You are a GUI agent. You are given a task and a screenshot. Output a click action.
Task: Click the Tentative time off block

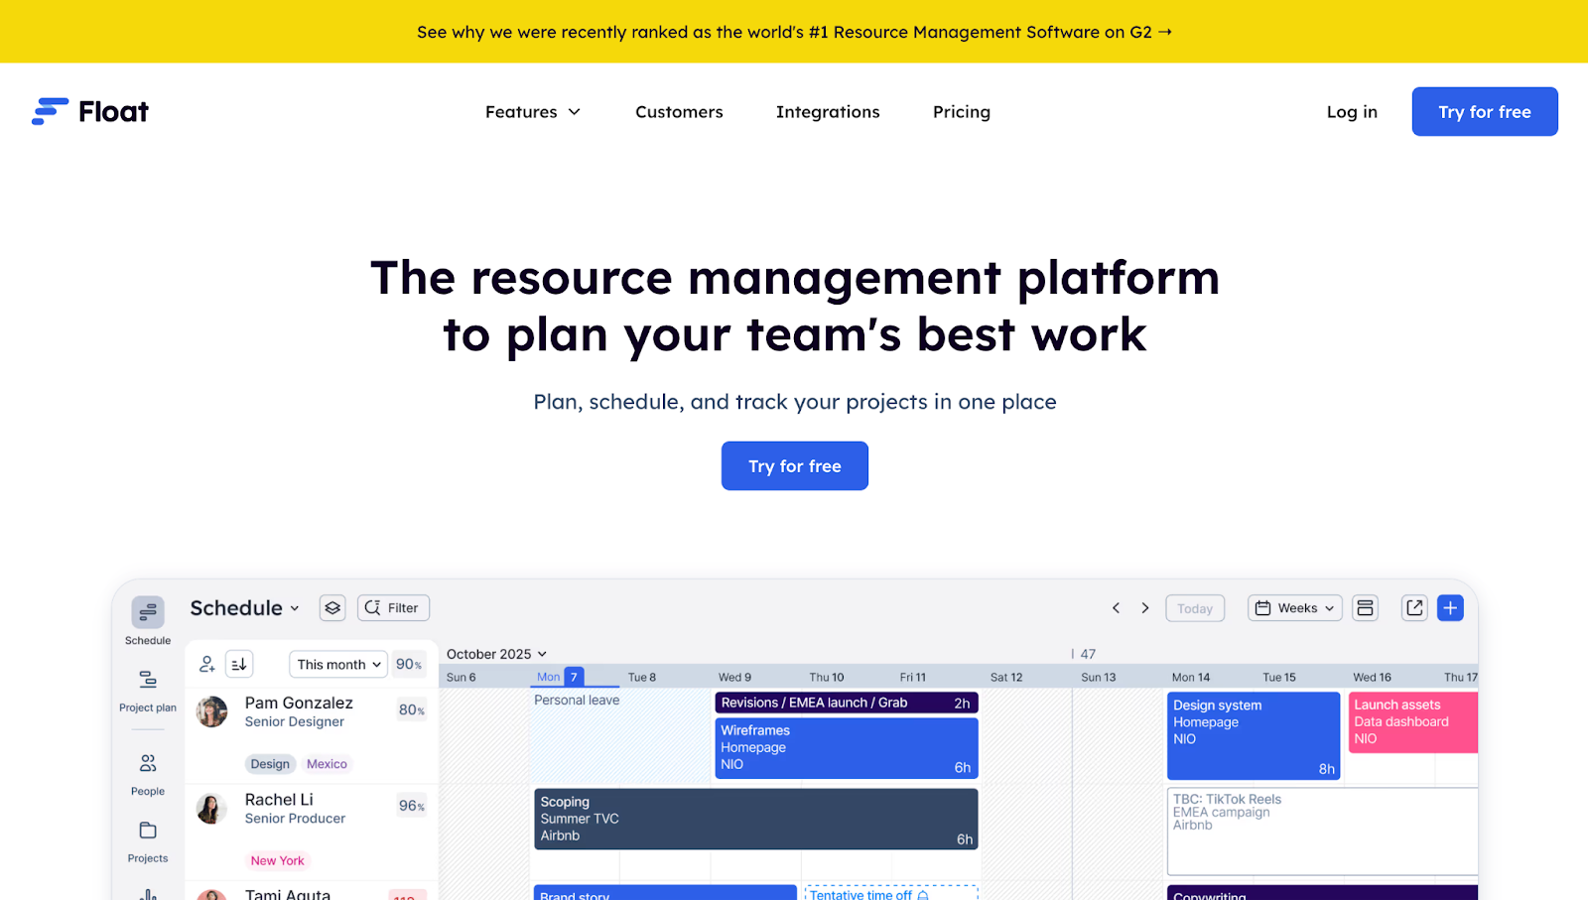[x=890, y=893]
